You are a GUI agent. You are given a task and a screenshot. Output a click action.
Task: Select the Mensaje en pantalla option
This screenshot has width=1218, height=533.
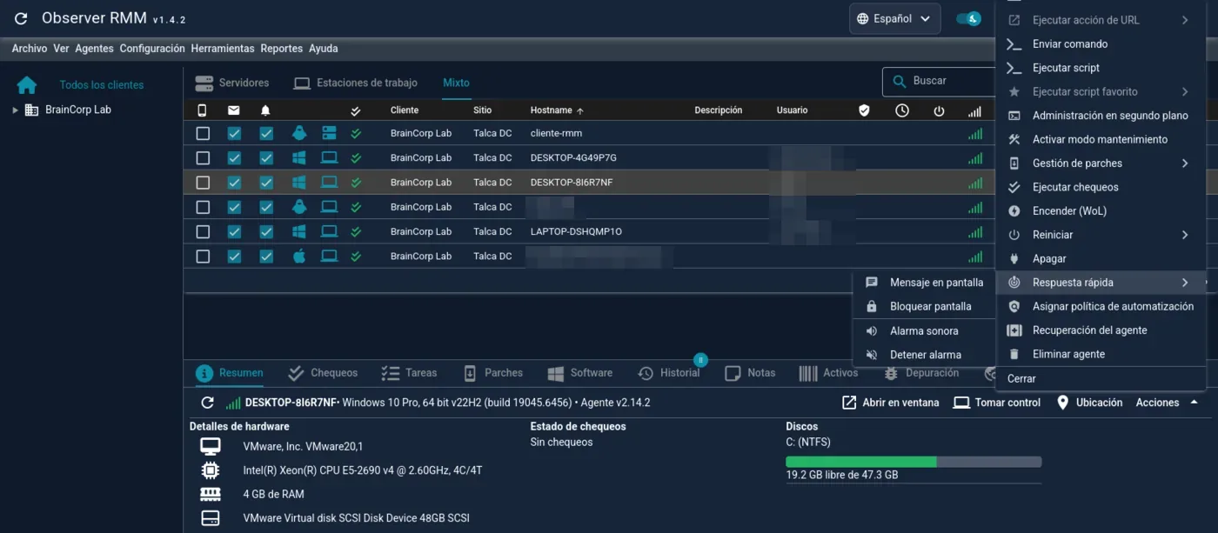click(x=924, y=283)
